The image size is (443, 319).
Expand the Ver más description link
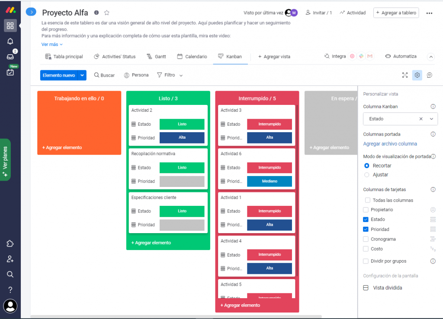pos(52,44)
